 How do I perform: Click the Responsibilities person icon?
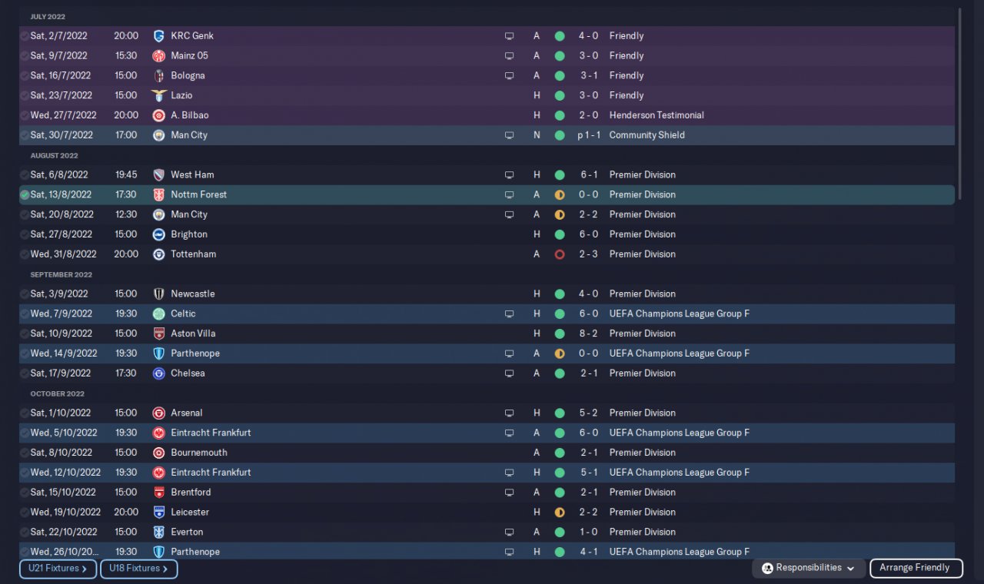[x=767, y=569]
